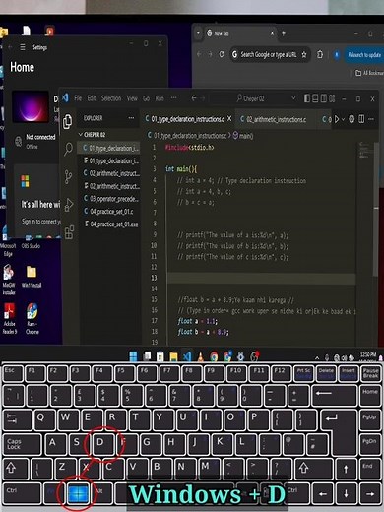The width and height of the screenshot is (384, 512).
Task: Open the Search view in VS Code activity bar
Action: tap(68, 149)
